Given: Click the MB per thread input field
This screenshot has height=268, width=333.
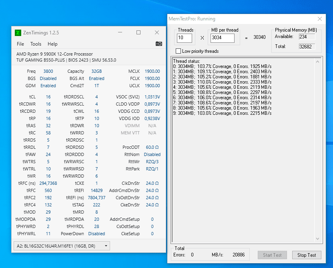Looking at the screenshot, I should click(x=223, y=38).
